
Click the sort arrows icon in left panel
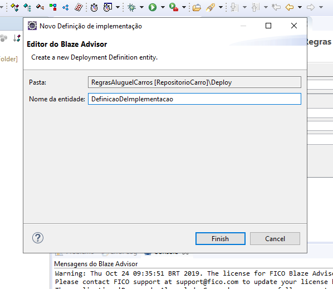pos(17,38)
